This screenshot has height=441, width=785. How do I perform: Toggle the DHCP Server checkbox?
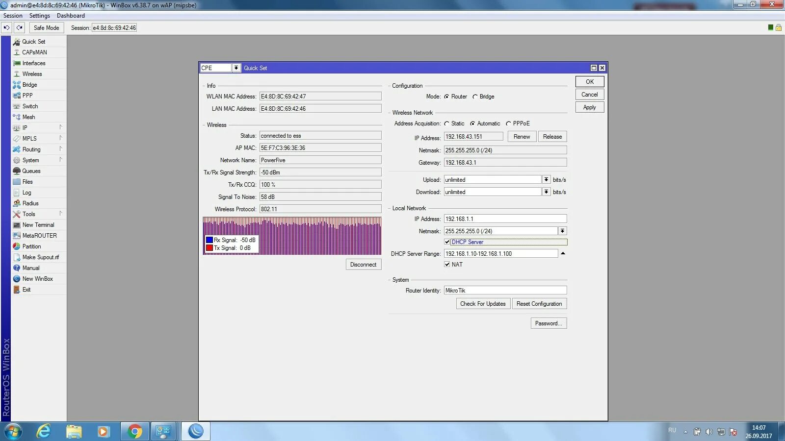pos(447,242)
